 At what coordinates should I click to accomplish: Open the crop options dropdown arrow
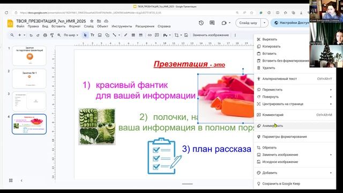coord(181,35)
